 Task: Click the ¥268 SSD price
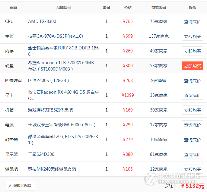(128, 80)
